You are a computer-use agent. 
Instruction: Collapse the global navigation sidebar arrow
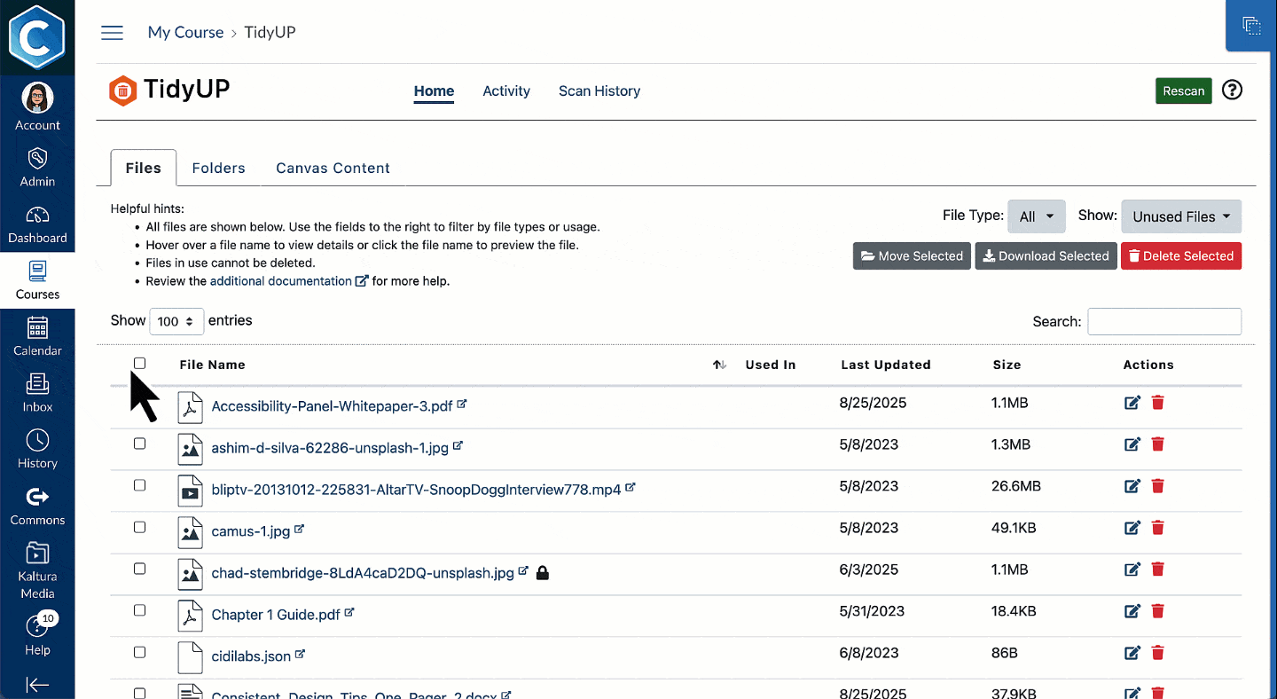coord(37,684)
